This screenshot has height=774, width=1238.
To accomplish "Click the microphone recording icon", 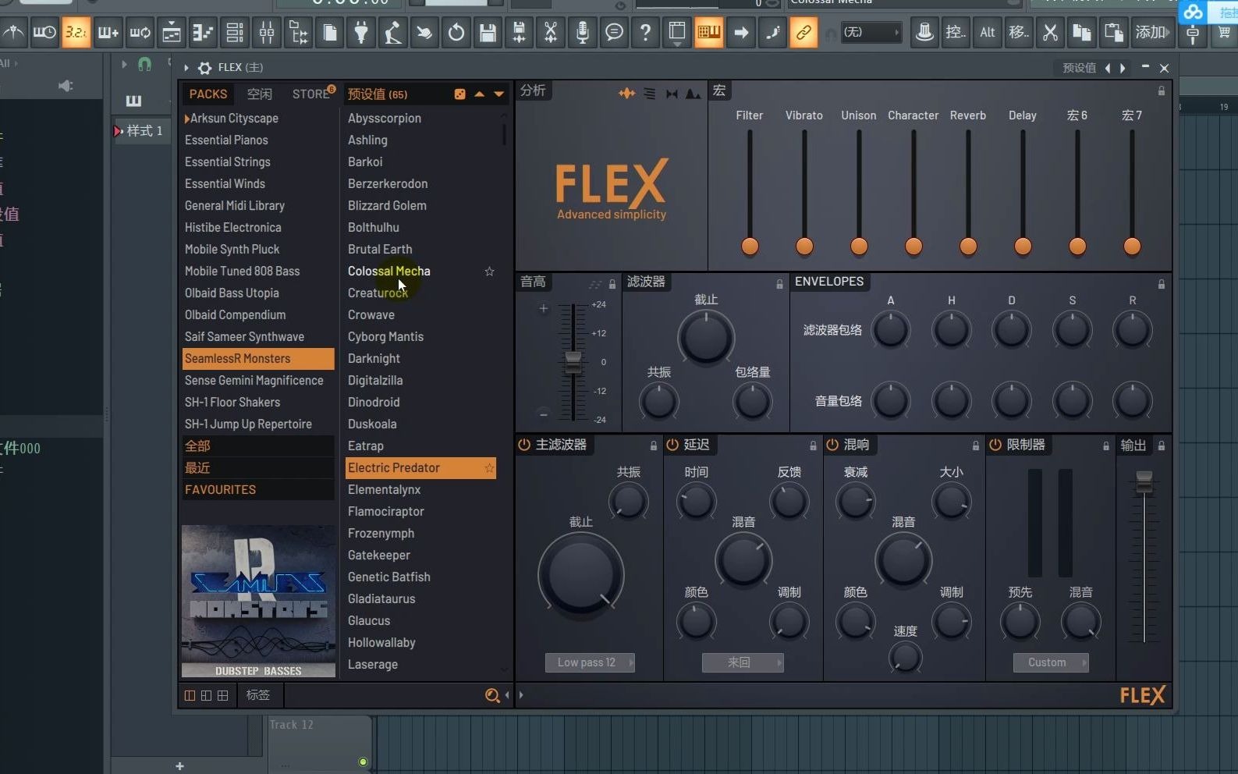I will click(582, 33).
